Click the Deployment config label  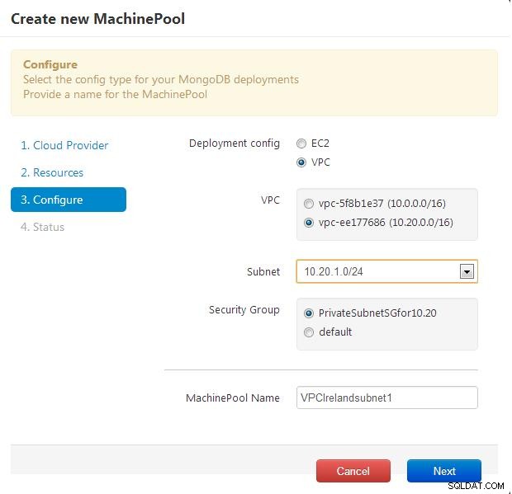[235, 143]
